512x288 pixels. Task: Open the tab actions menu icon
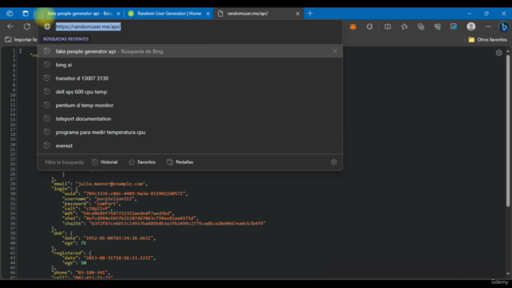(25, 14)
